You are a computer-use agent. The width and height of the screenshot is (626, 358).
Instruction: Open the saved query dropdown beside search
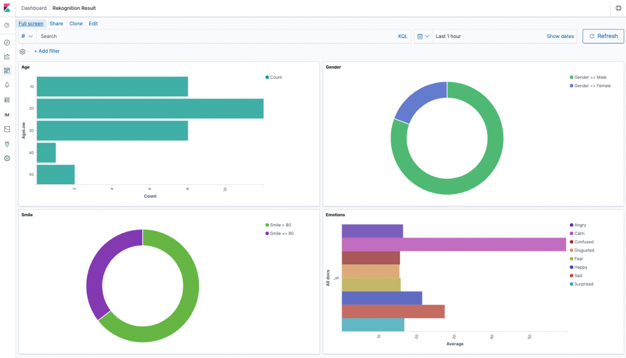pyautogui.click(x=26, y=36)
